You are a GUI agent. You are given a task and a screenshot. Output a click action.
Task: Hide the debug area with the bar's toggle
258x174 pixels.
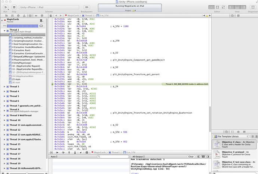click(51, 152)
